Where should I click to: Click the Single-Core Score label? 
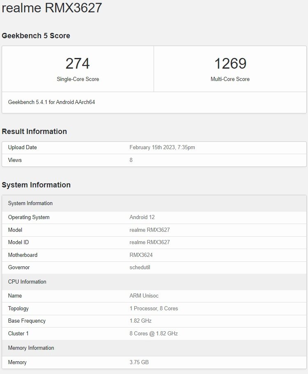(78, 79)
